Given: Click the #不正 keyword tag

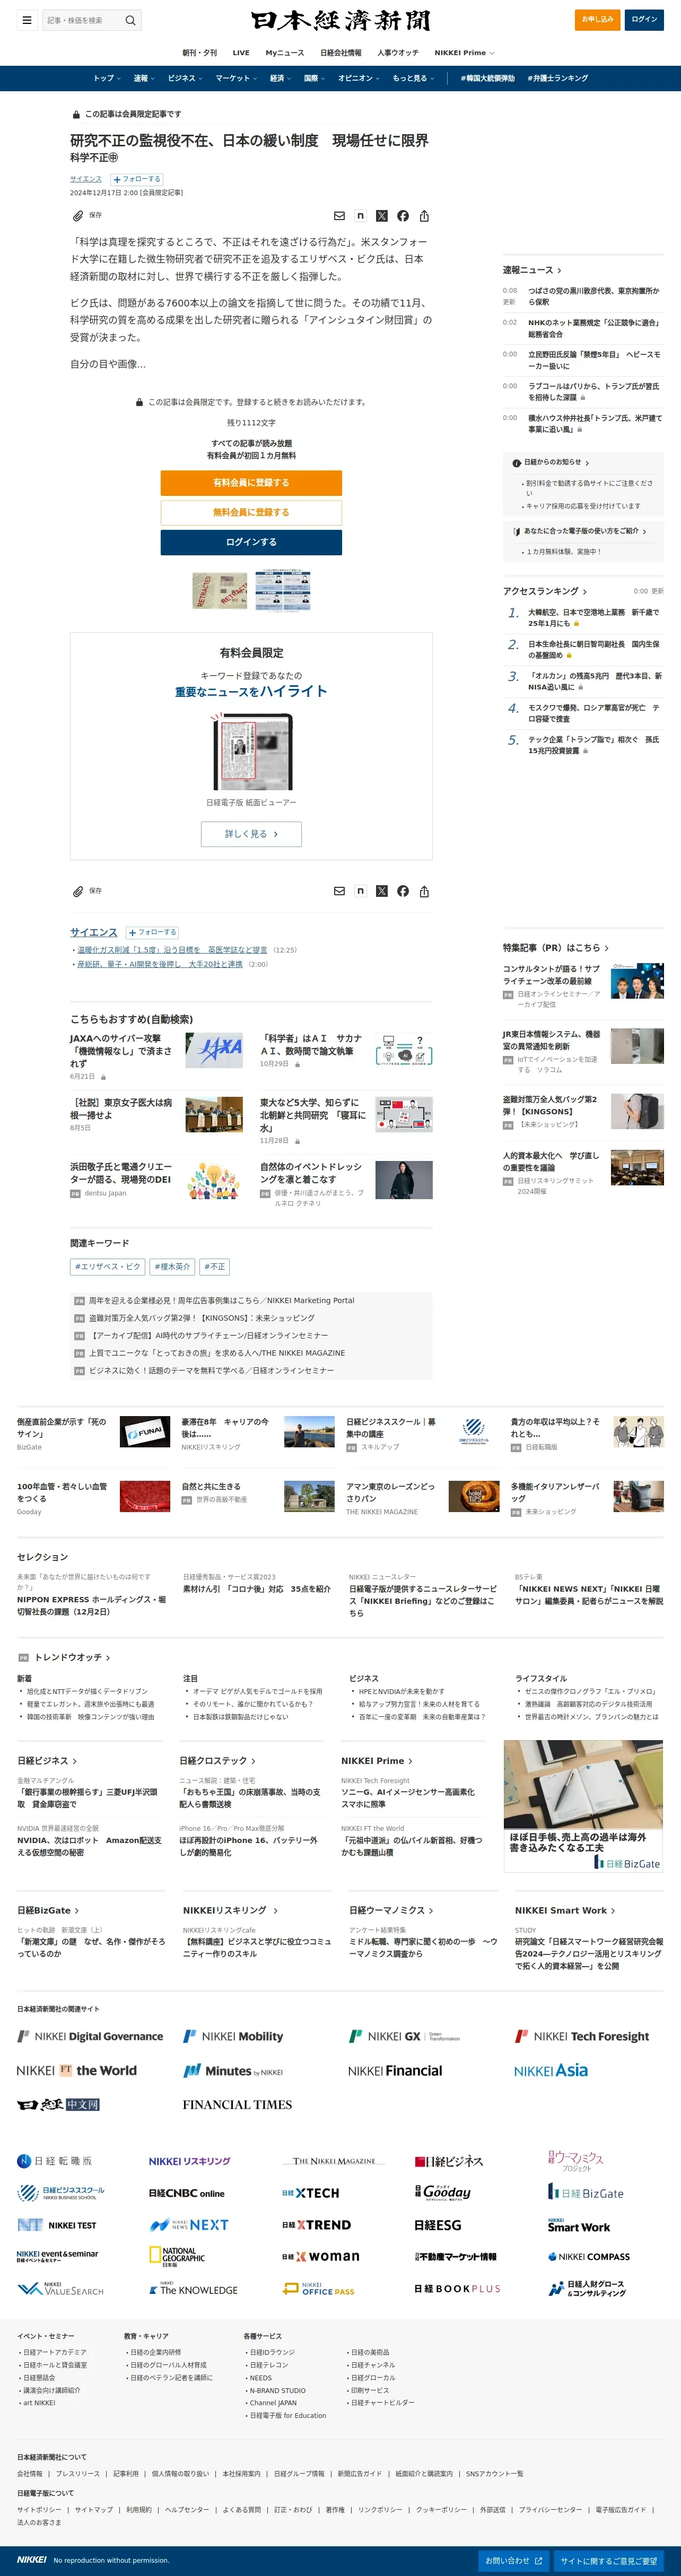Looking at the screenshot, I should pos(214,1267).
